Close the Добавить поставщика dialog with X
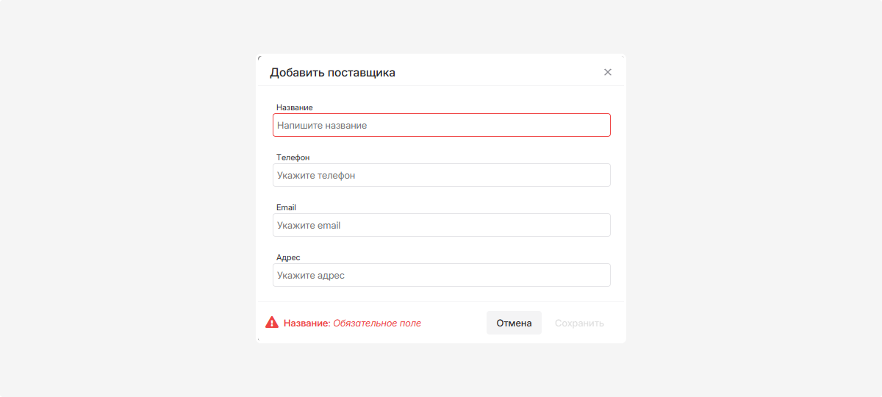Screen dimensions: 882x397 [608, 72]
